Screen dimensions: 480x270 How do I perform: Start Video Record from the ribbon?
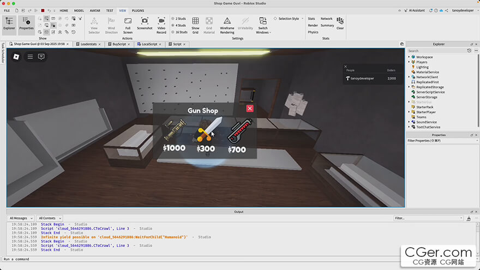[x=161, y=21]
